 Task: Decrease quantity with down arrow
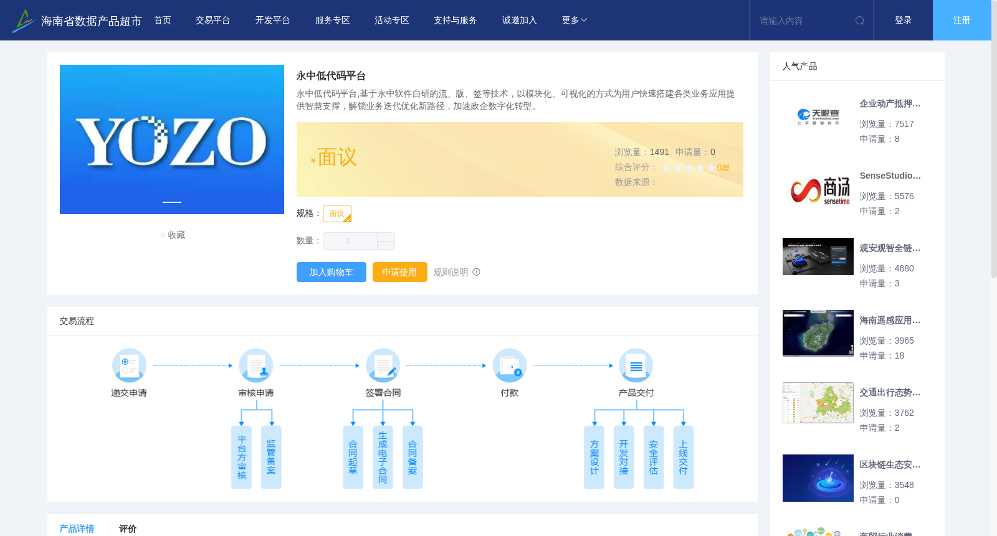386,245
